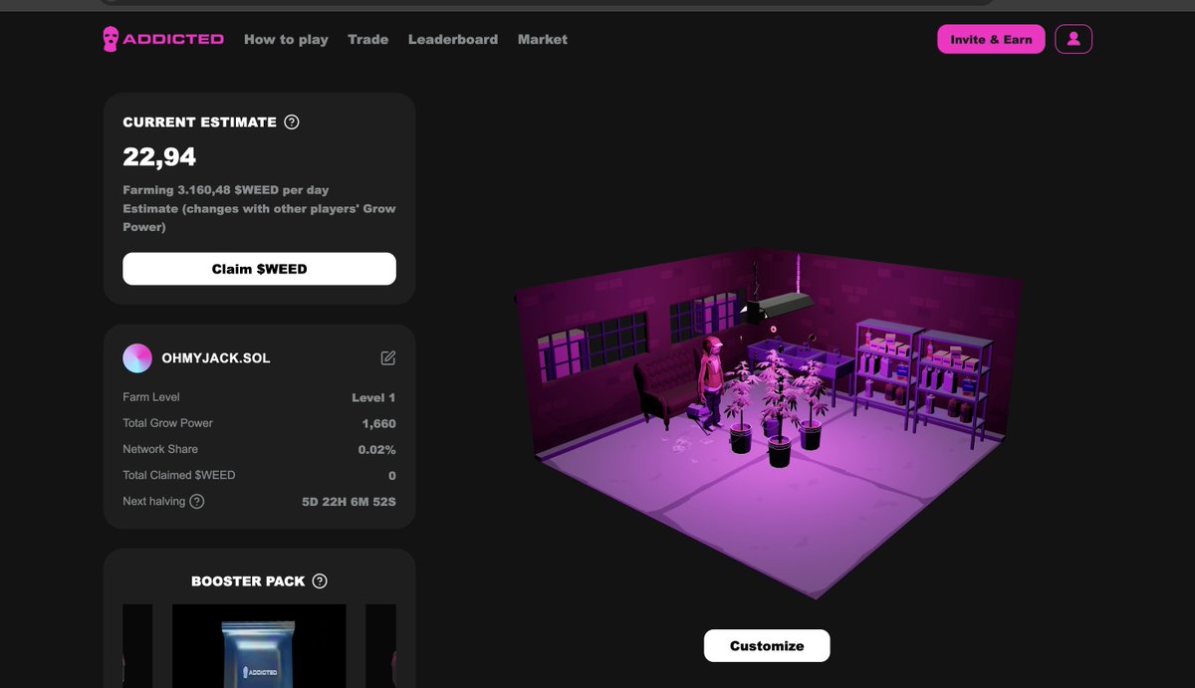
Task: Click the character in the grow room
Action: pyautogui.click(x=710, y=383)
